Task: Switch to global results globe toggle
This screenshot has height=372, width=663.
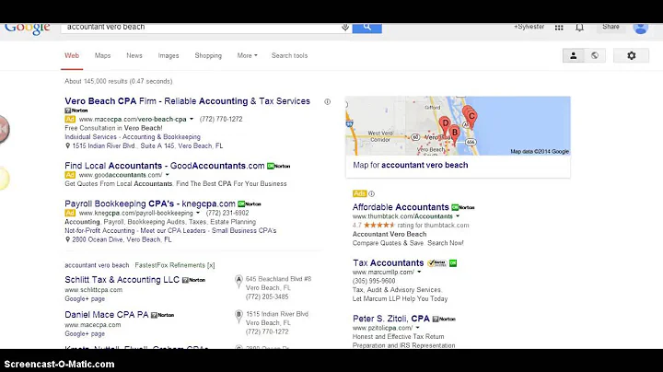Action: 595,55
